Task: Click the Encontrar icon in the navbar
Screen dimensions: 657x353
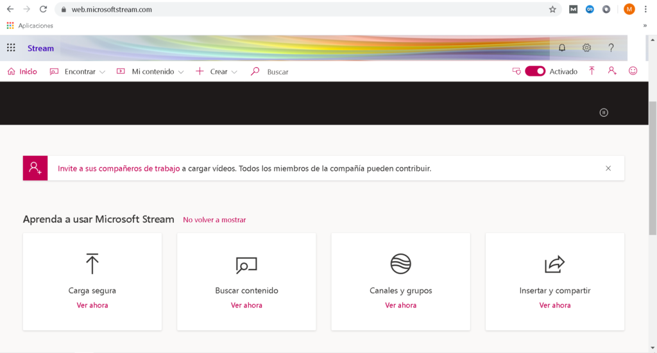Action: click(x=54, y=72)
